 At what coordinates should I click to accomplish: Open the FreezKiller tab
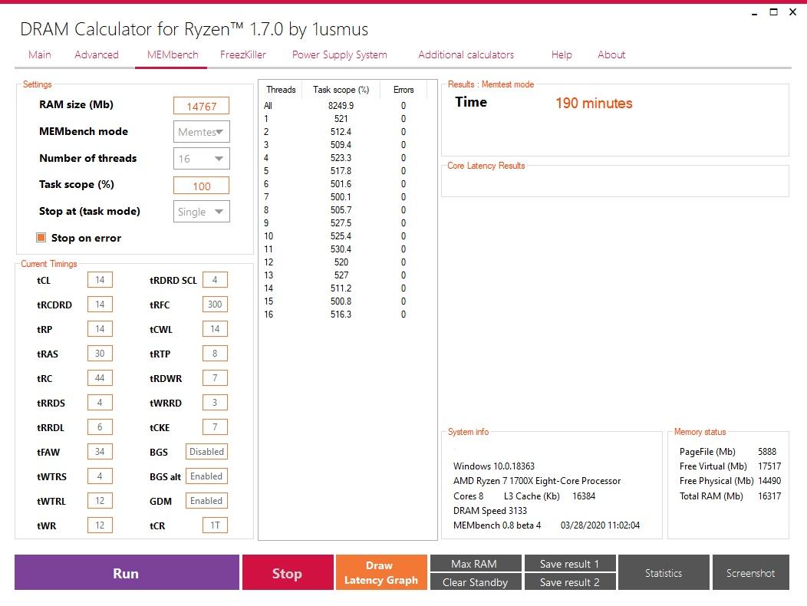click(x=243, y=54)
